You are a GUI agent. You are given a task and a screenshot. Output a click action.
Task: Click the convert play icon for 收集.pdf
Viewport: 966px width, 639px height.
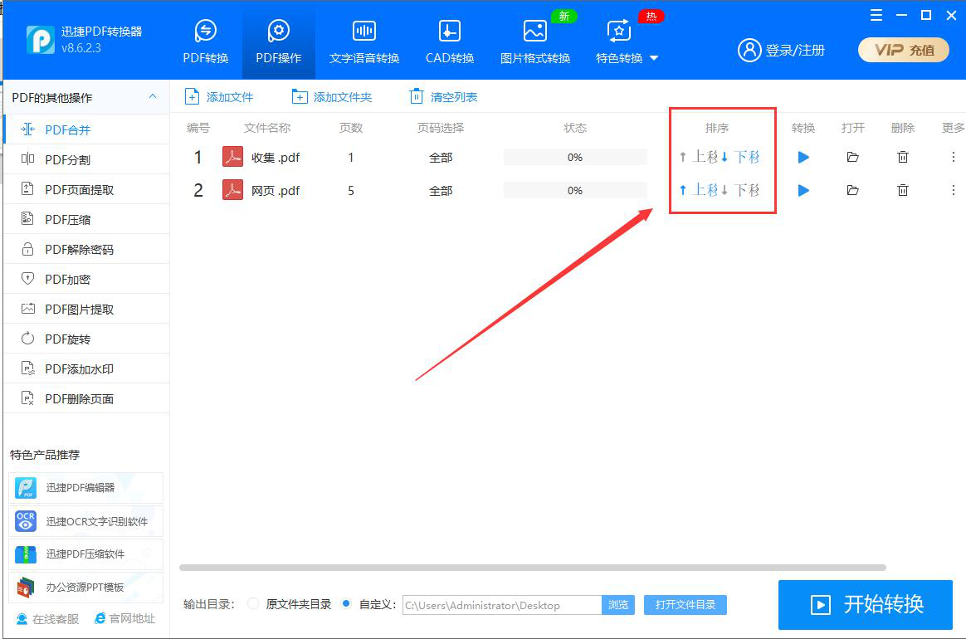(803, 157)
